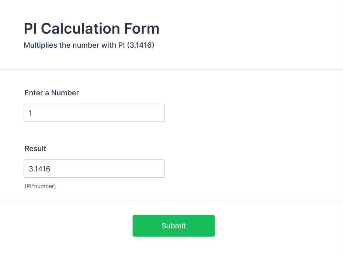Click the footer section containing Submit
The image size is (343, 255).
click(x=171, y=227)
